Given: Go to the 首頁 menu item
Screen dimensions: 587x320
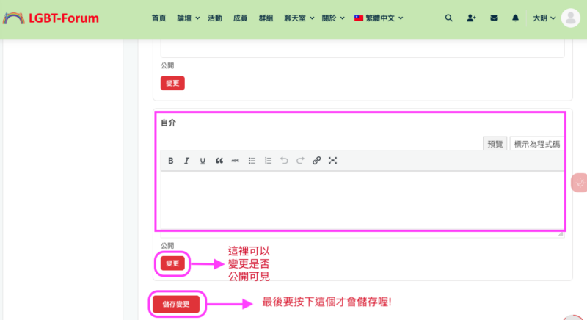Looking at the screenshot, I should [158, 18].
